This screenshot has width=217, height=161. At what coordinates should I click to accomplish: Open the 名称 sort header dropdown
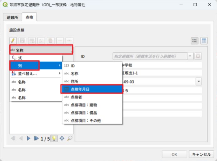41,50
